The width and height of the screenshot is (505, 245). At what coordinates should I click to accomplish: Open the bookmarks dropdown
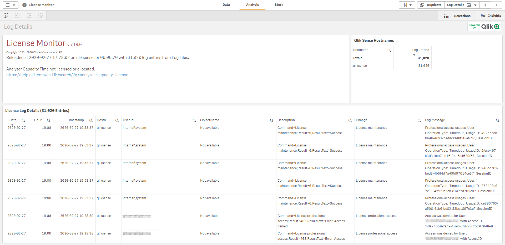(407, 5)
